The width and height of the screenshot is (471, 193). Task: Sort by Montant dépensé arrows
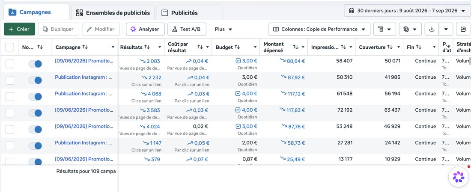click(295, 47)
